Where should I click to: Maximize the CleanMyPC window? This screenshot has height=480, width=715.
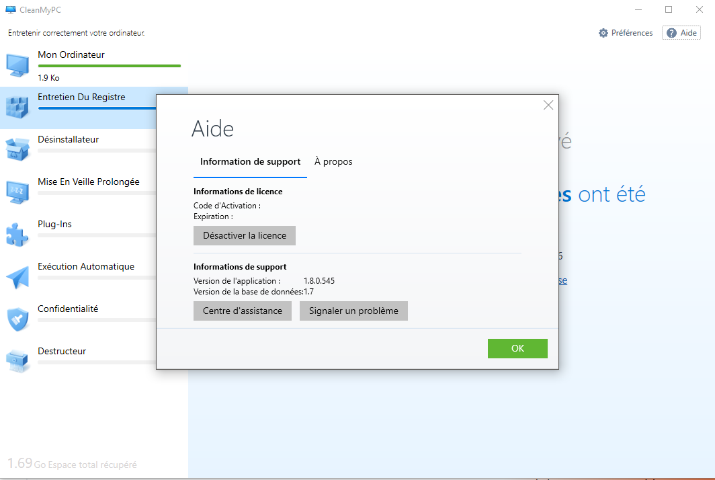[669, 9]
